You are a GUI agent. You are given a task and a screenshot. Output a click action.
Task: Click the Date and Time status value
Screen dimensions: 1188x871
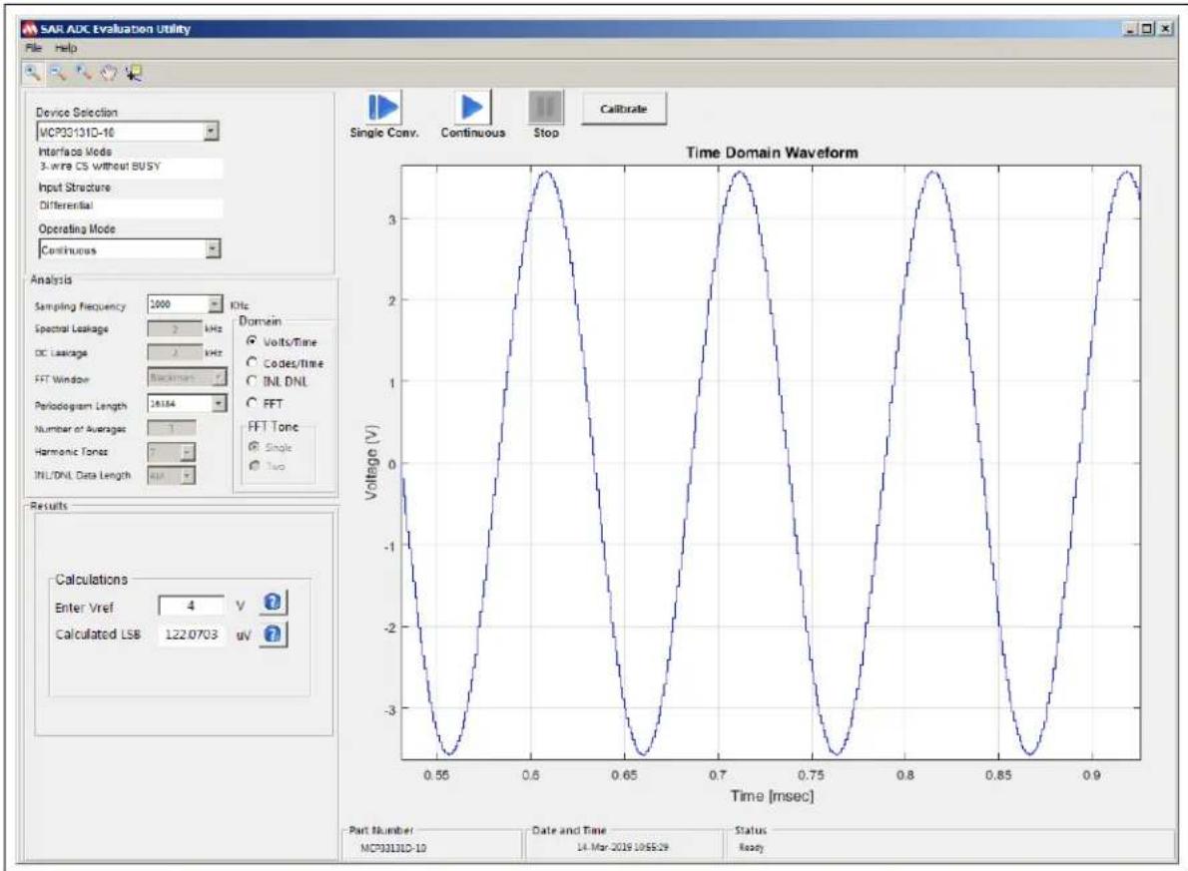click(x=623, y=847)
